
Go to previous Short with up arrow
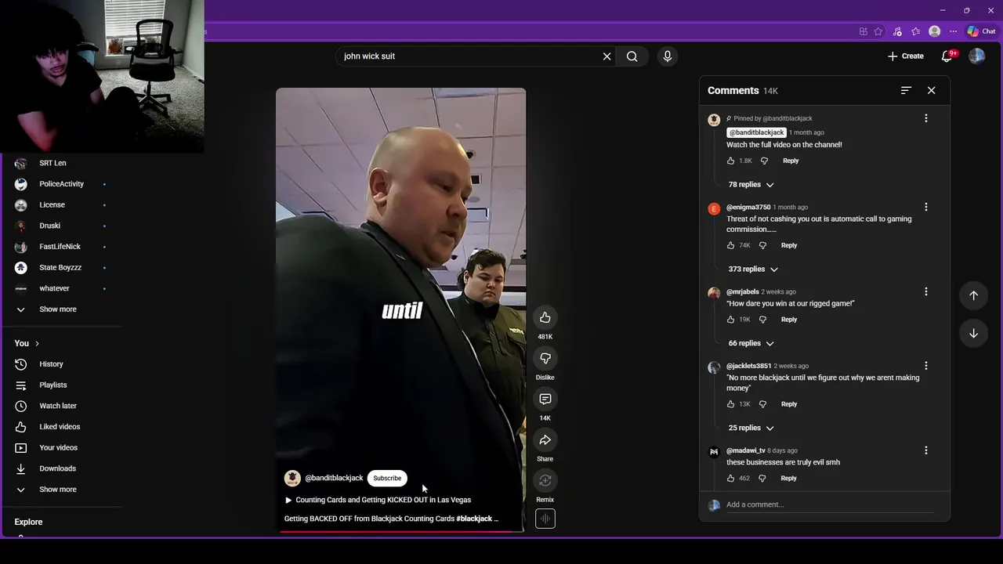pyautogui.click(x=973, y=295)
